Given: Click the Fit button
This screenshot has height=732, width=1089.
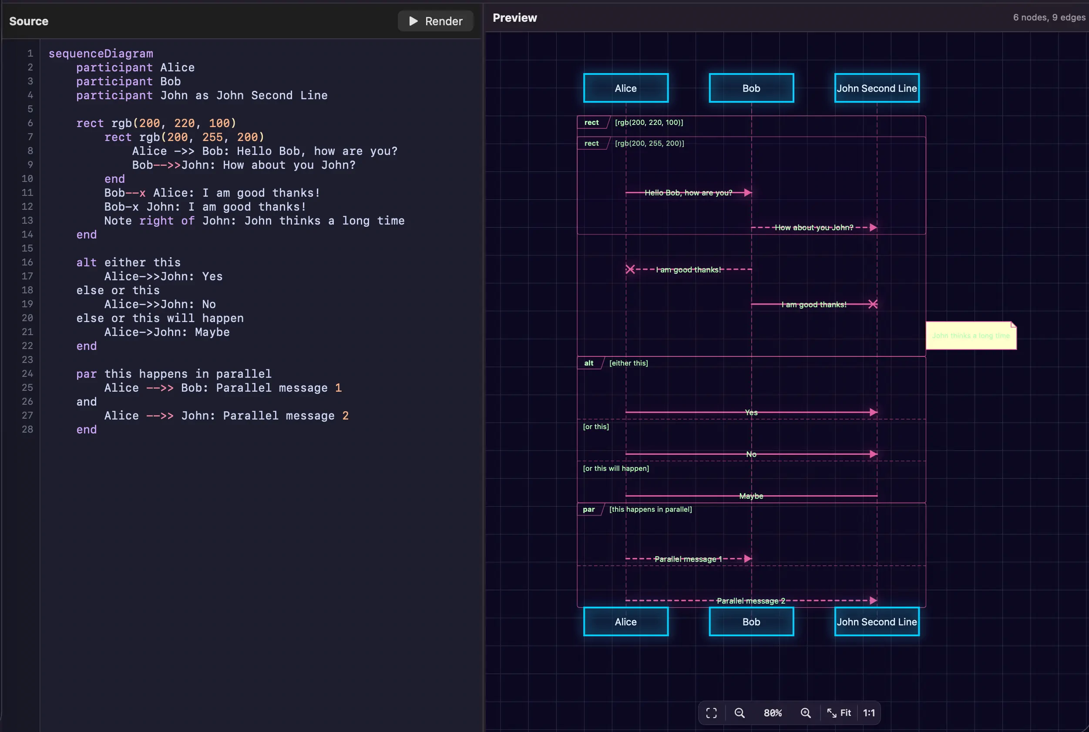Looking at the screenshot, I should [839, 713].
